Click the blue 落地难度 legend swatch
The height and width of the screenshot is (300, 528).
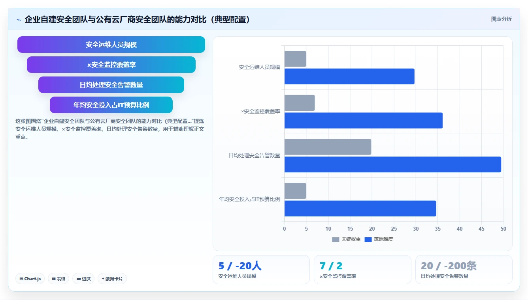pos(368,240)
